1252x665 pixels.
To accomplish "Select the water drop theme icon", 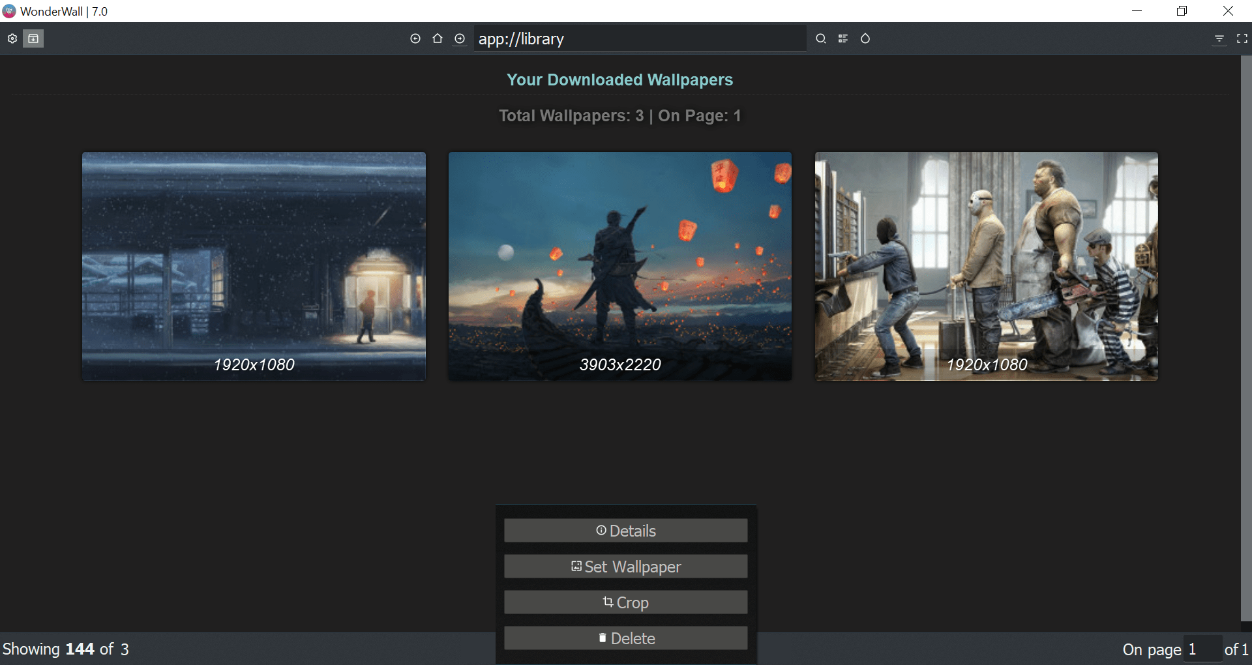I will (x=865, y=38).
